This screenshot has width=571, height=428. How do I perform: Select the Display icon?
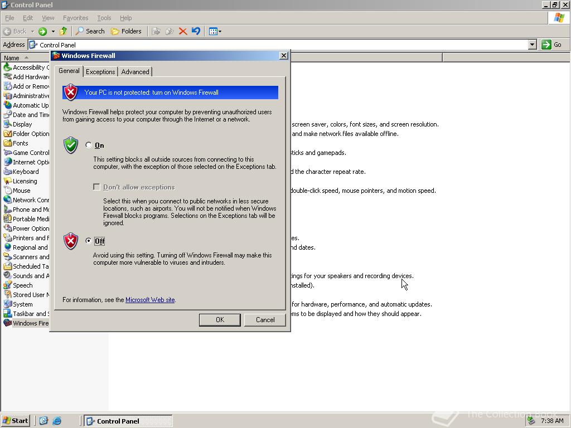(8, 124)
